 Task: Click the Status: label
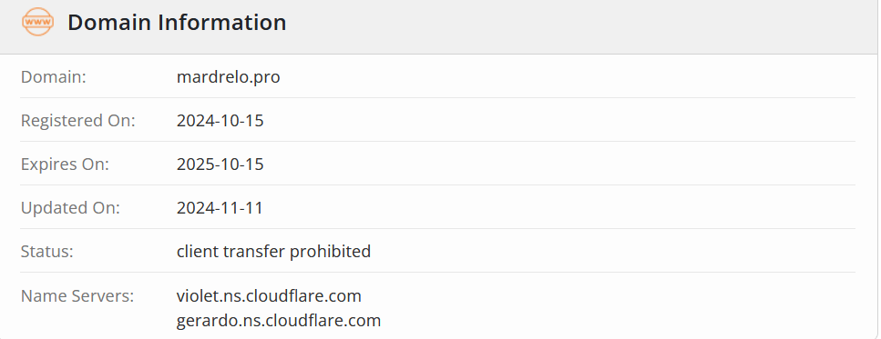point(47,252)
